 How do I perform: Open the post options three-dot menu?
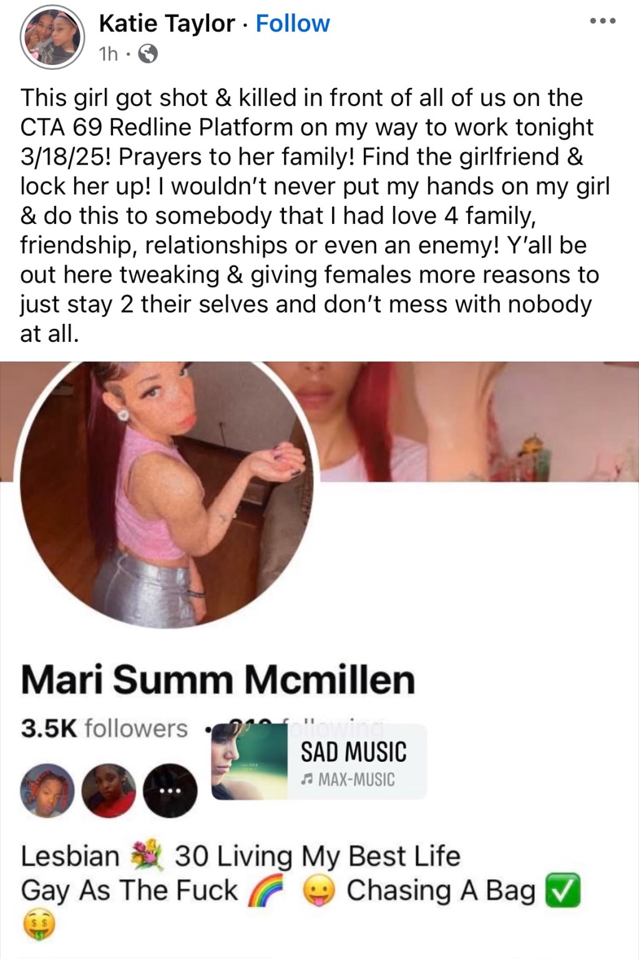(x=603, y=21)
